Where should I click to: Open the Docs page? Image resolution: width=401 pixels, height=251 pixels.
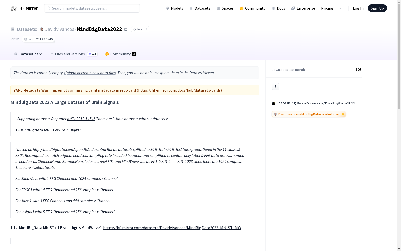[x=278, y=8]
